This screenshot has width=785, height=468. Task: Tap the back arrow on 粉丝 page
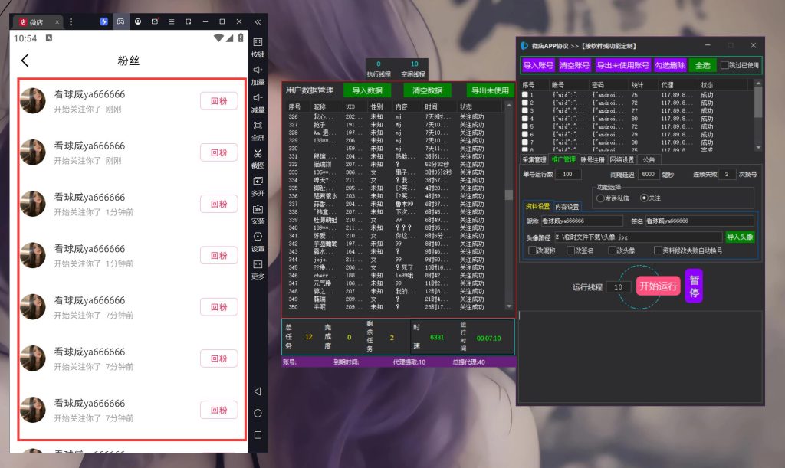click(x=25, y=61)
